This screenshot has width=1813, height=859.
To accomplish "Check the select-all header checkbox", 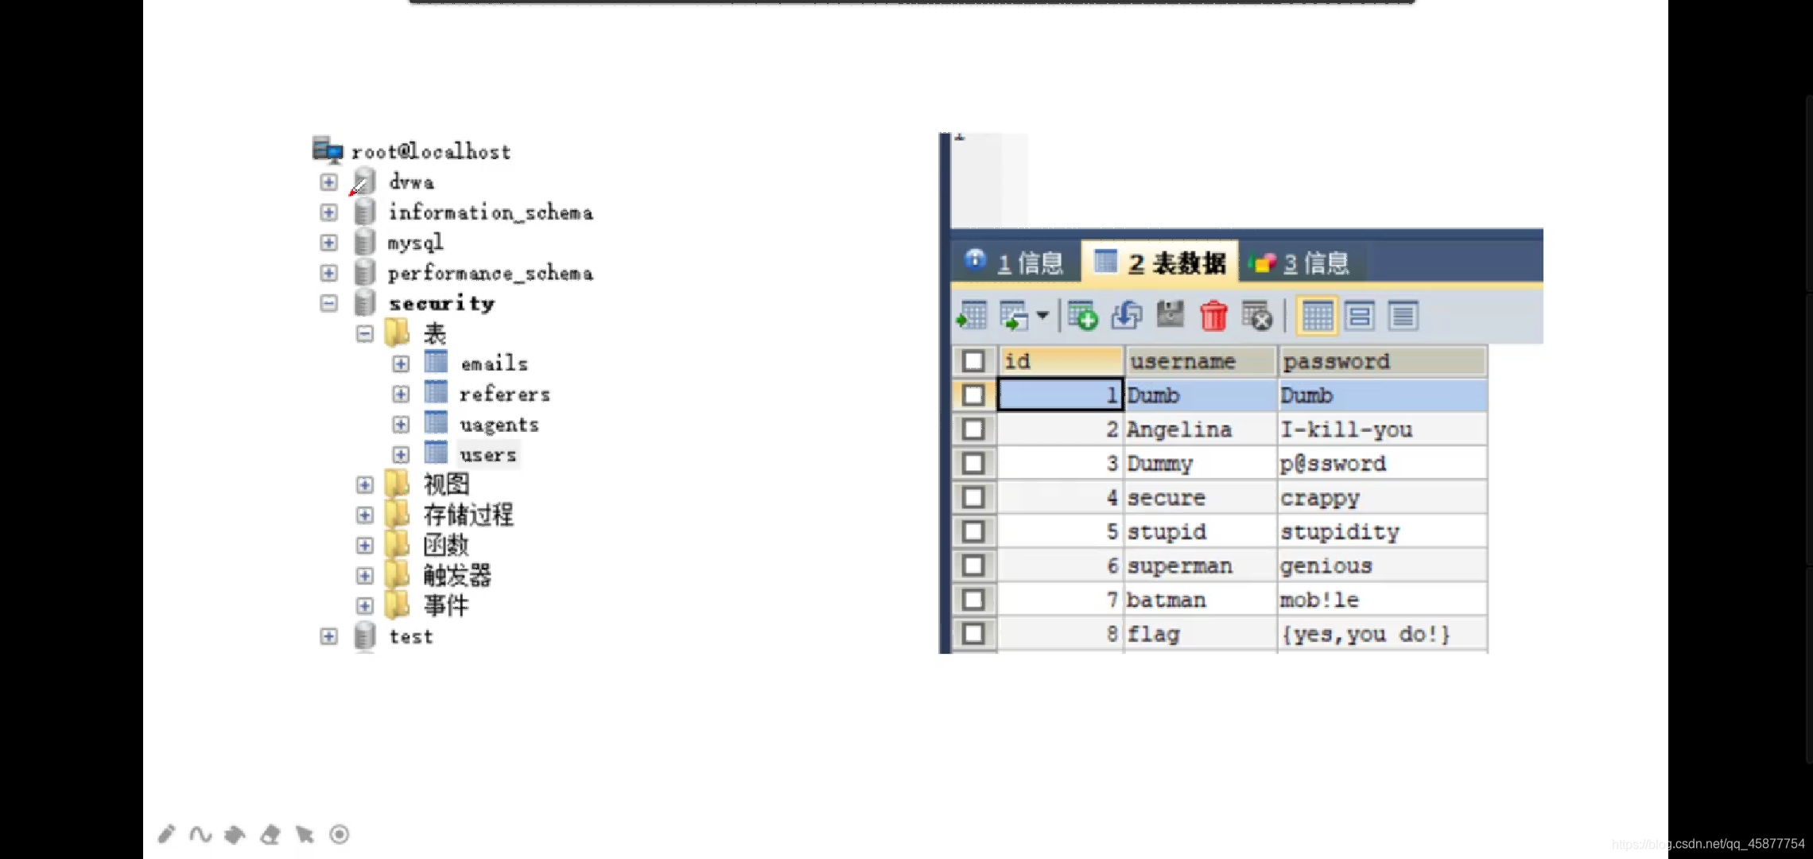I will pyautogui.click(x=973, y=361).
